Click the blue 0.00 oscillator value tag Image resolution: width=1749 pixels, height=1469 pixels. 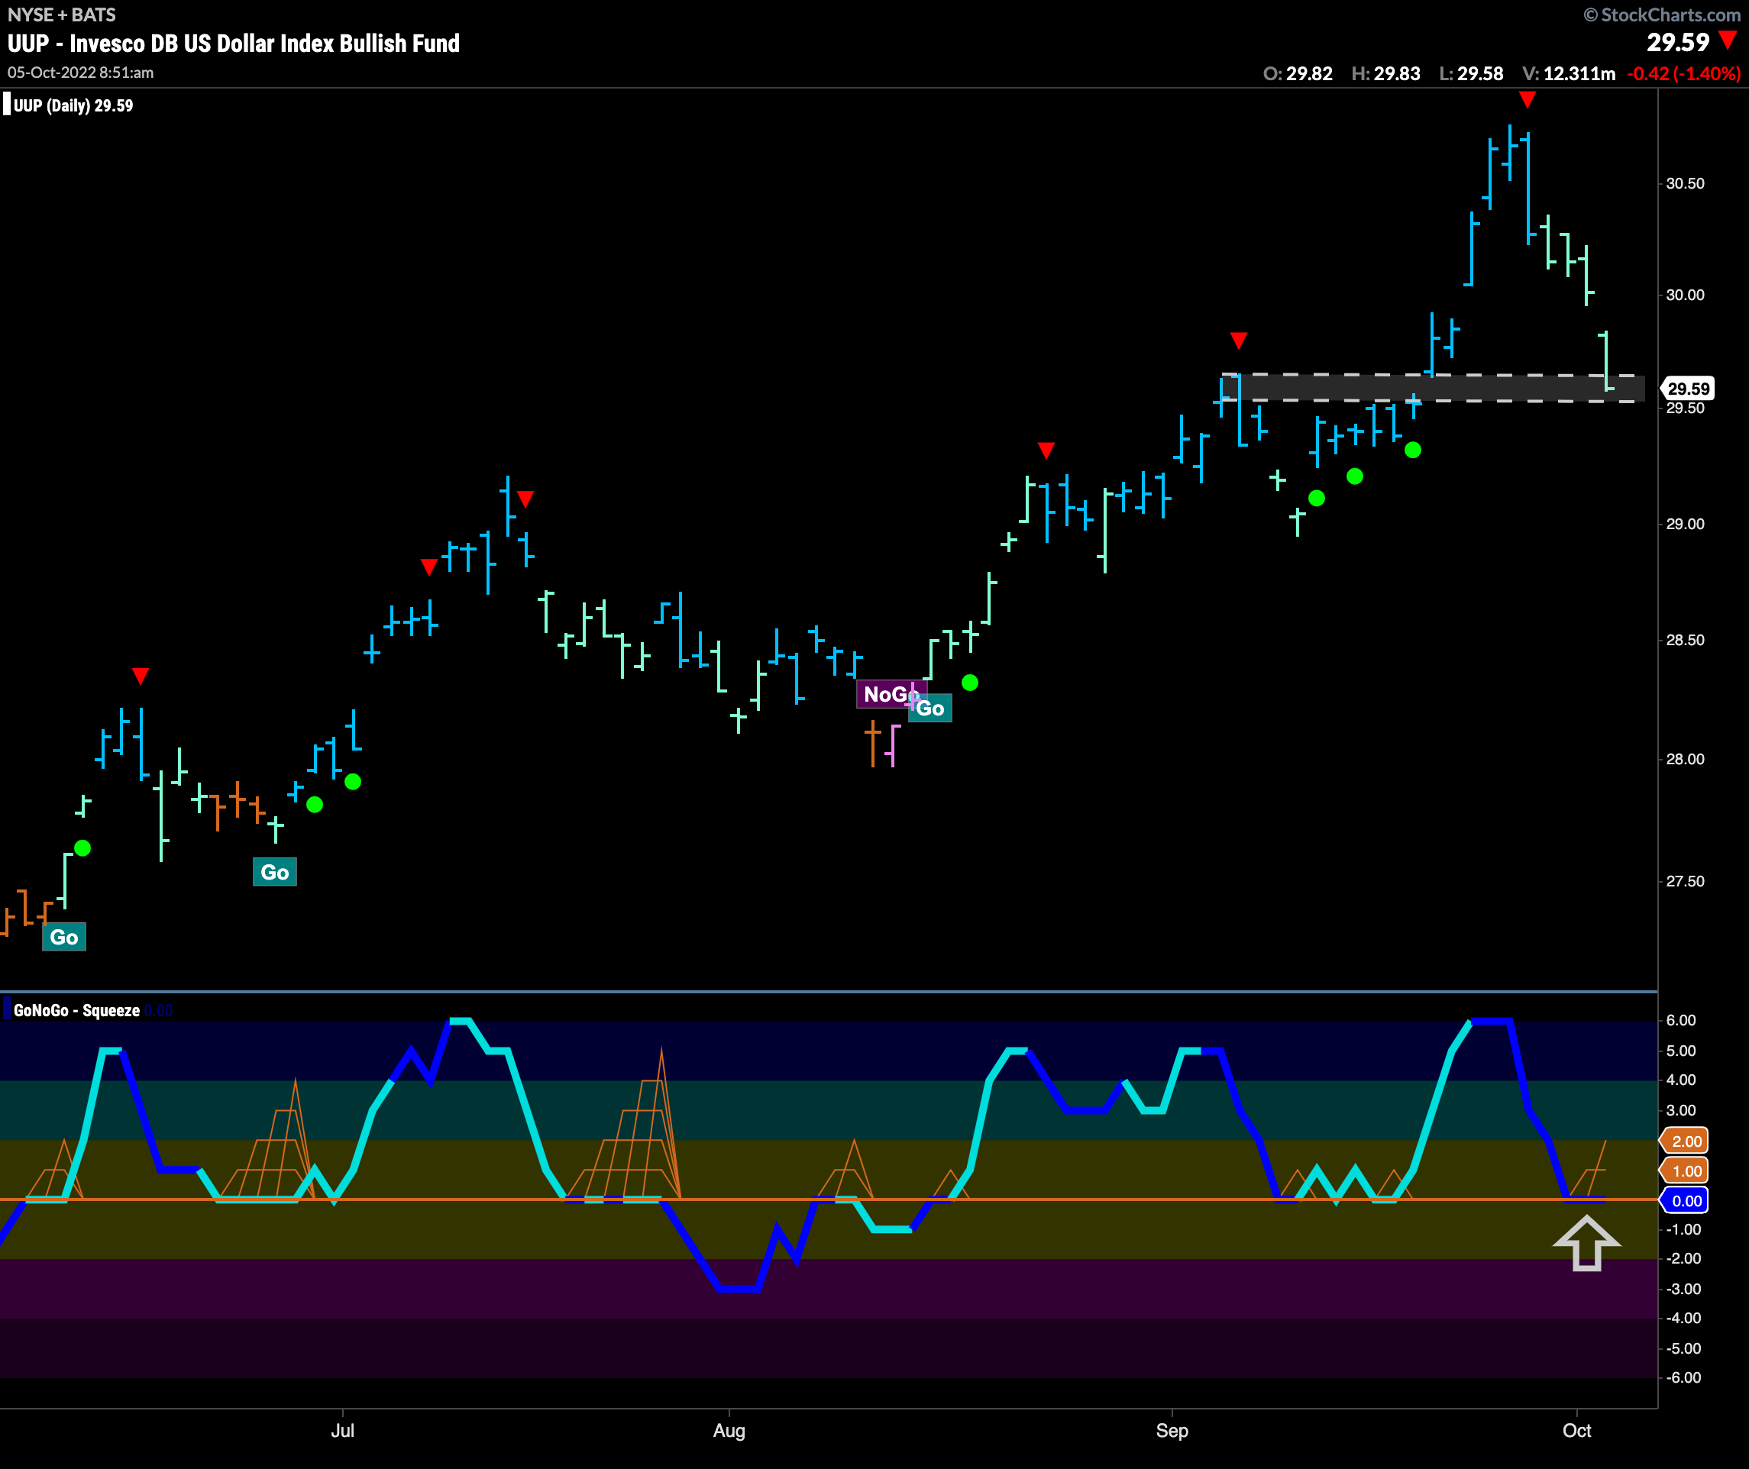(x=1686, y=1201)
